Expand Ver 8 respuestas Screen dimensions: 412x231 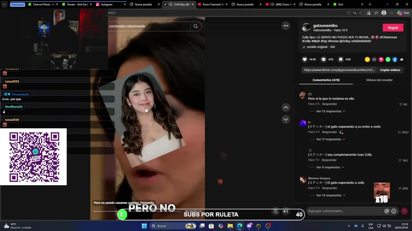coord(330,167)
